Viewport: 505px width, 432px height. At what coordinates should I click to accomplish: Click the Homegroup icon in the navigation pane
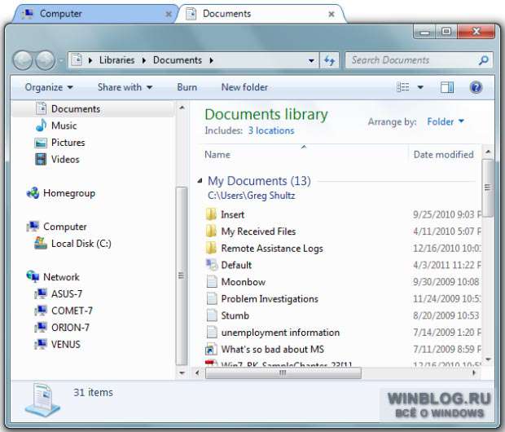pyautogui.click(x=33, y=193)
